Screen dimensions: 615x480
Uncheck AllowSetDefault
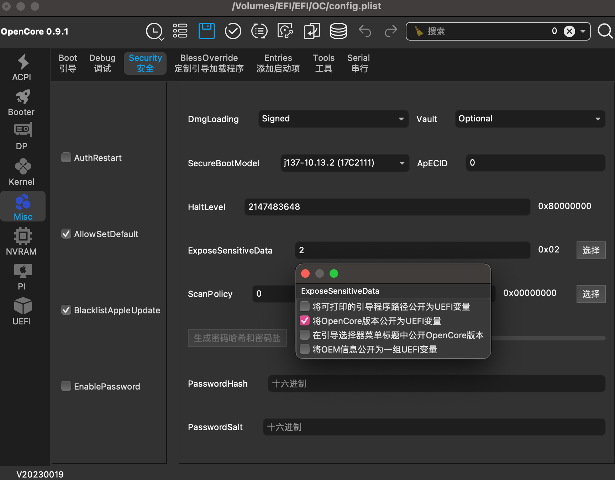(66, 234)
